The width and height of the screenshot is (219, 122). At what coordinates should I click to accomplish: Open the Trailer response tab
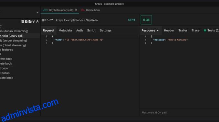(x=183, y=31)
